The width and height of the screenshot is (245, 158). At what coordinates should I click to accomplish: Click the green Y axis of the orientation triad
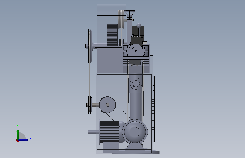[x=18, y=134]
